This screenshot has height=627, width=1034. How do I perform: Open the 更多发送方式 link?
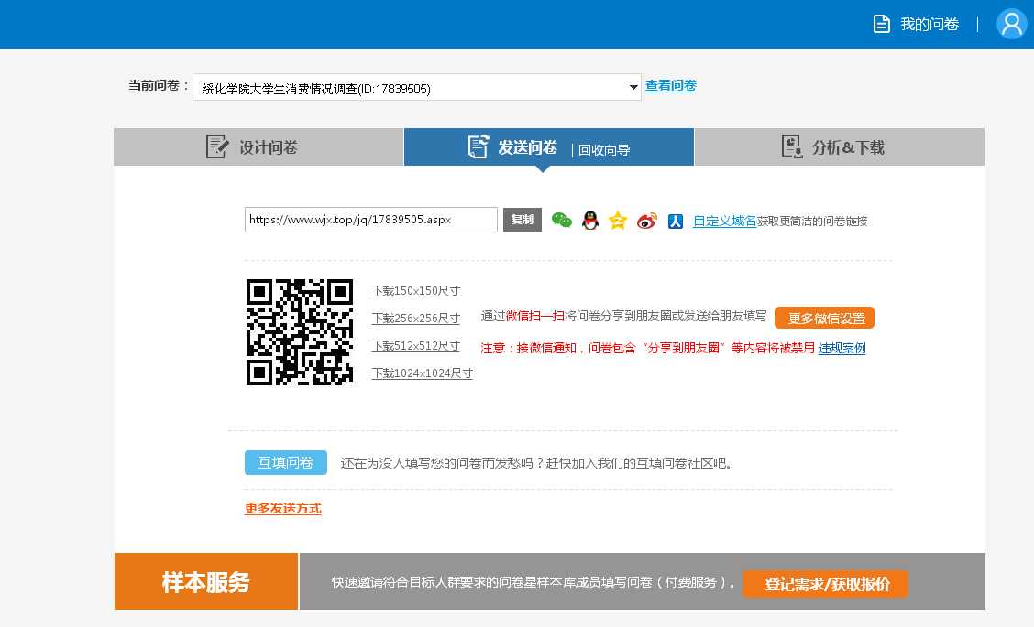click(283, 508)
